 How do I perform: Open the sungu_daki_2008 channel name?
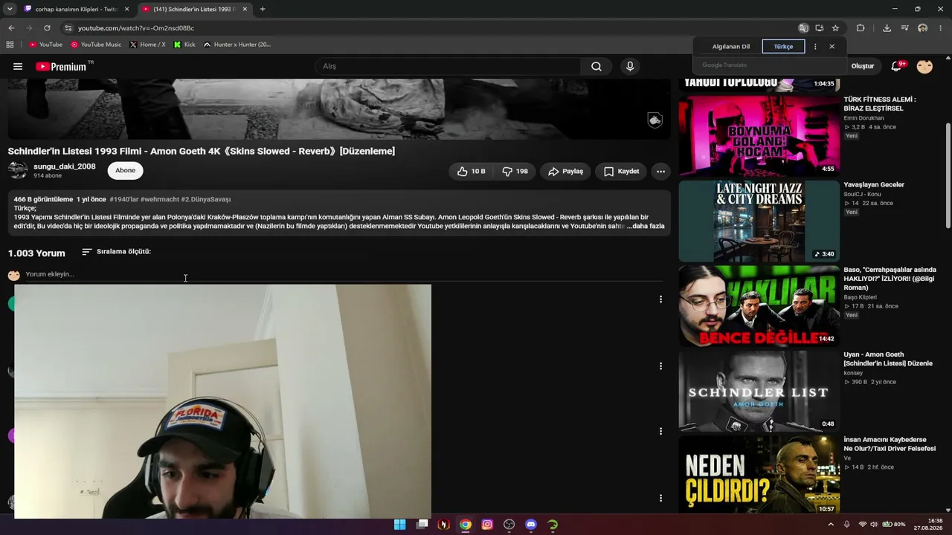[65, 166]
